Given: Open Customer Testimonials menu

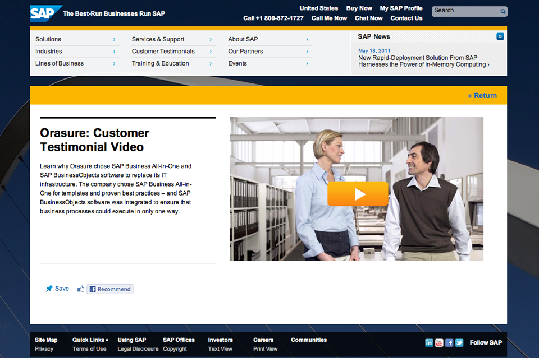Looking at the screenshot, I should click(x=163, y=52).
